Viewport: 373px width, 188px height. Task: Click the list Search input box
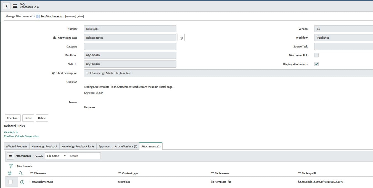[84, 156]
